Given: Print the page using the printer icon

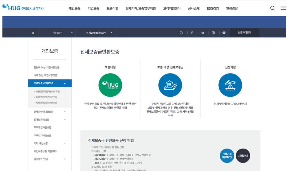Looking at the screenshot, I should pos(181,33).
